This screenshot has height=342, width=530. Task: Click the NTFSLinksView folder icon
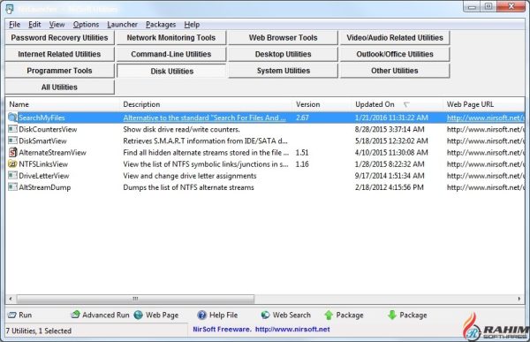(12, 164)
